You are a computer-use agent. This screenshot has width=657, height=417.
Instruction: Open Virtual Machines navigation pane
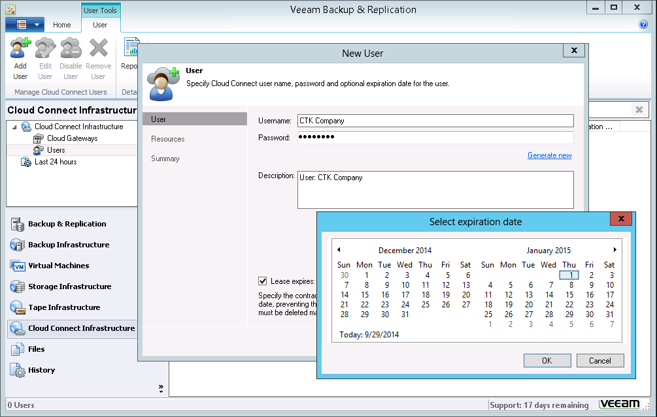[59, 266]
